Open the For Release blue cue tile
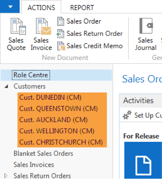 [143, 160]
